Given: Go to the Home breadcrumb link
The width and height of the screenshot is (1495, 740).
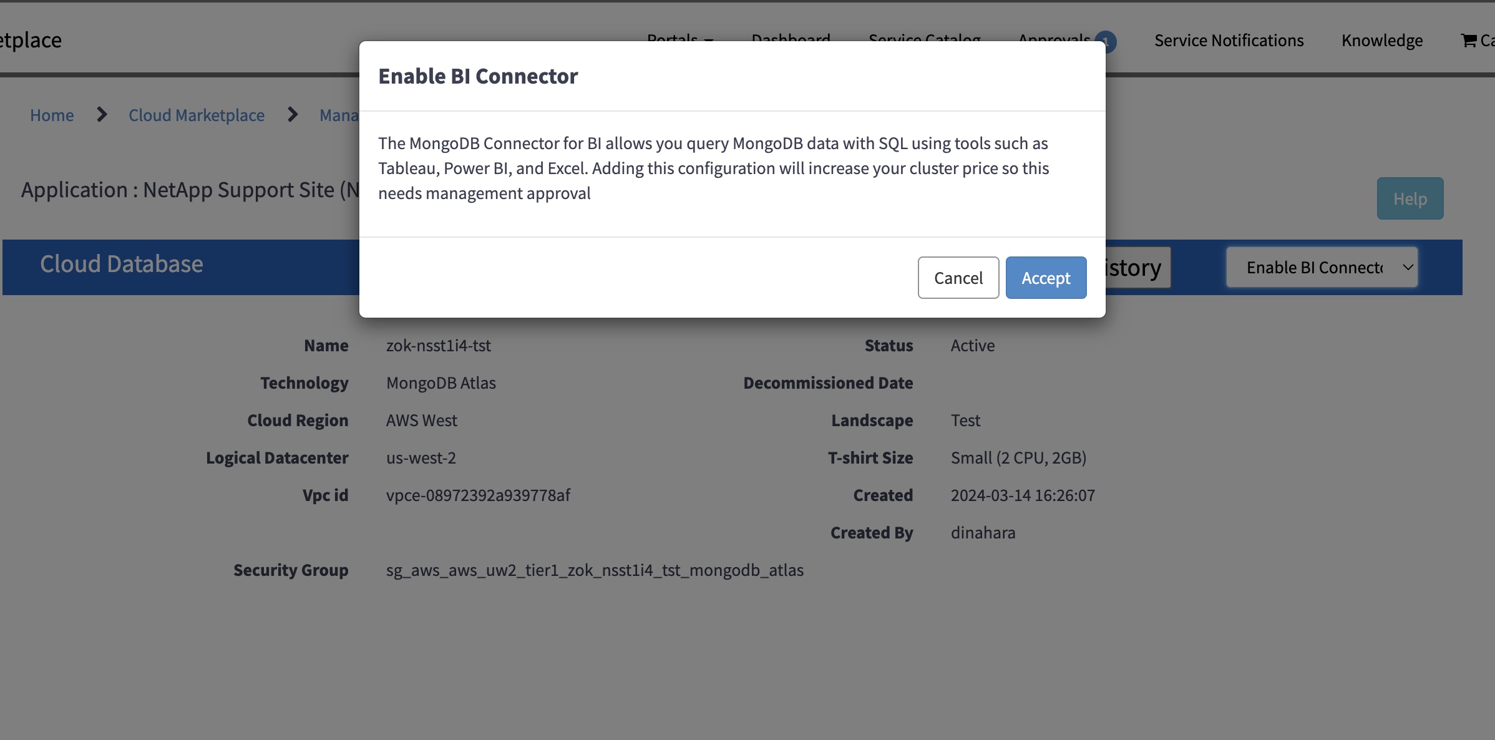Looking at the screenshot, I should [x=52, y=115].
